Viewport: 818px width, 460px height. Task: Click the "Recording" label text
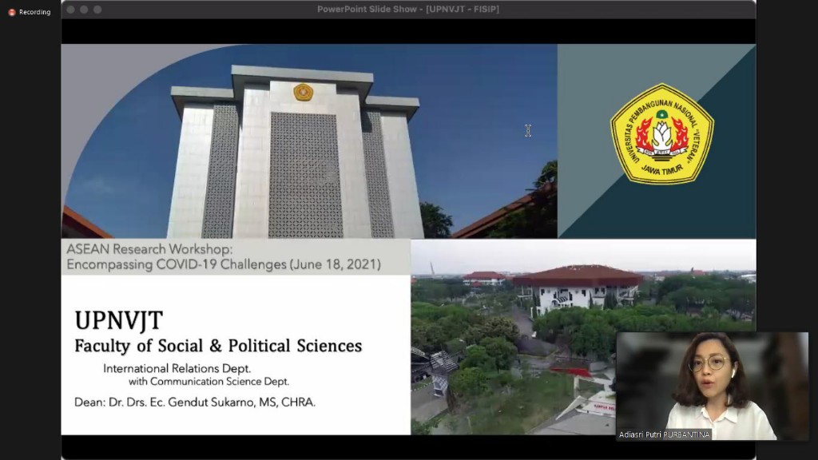(35, 12)
